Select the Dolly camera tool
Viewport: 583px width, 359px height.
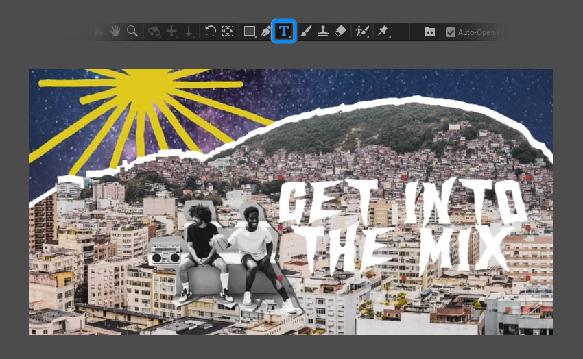tap(189, 32)
